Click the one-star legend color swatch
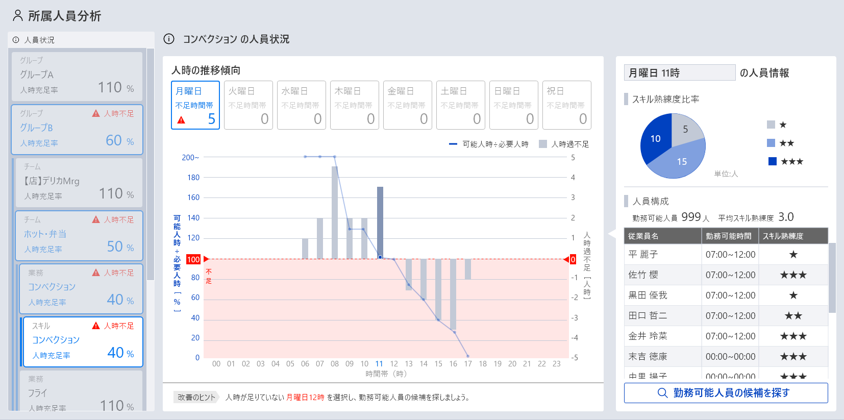This screenshot has height=420, width=844. point(771,125)
